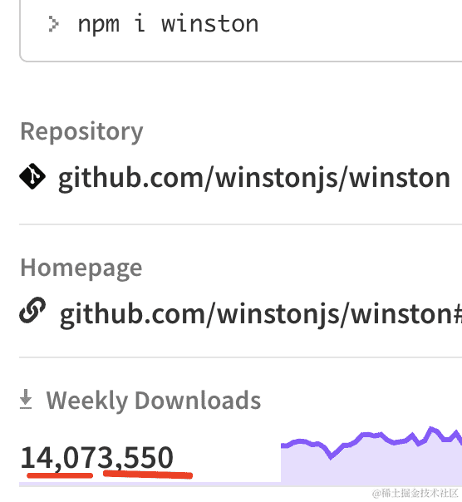Image resolution: width=462 pixels, height=502 pixels.
Task: Click the red underline beneath "14,07"
Action: [60, 475]
